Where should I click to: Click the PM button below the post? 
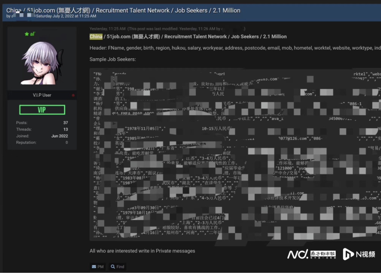click(98, 266)
